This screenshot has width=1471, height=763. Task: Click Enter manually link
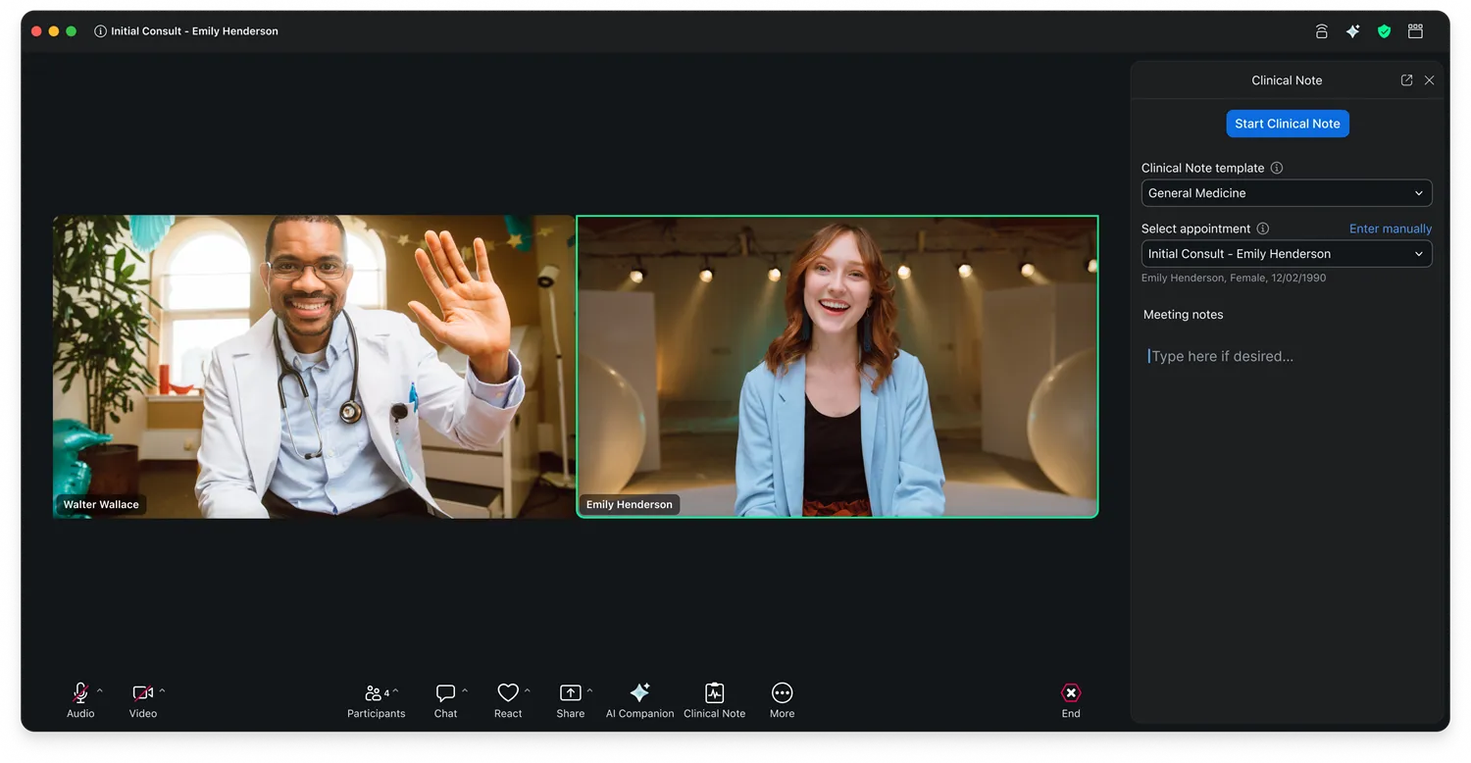tap(1390, 229)
